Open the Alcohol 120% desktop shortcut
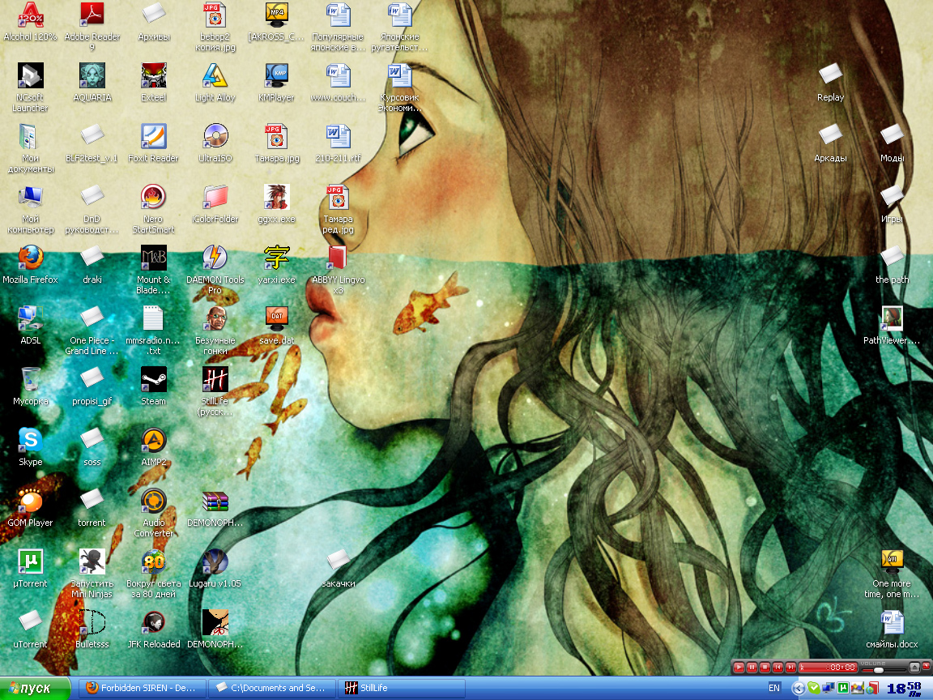933x700 pixels. (x=30, y=22)
